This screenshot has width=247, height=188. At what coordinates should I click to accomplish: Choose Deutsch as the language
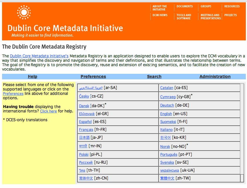pyautogui.click(x=167, y=105)
